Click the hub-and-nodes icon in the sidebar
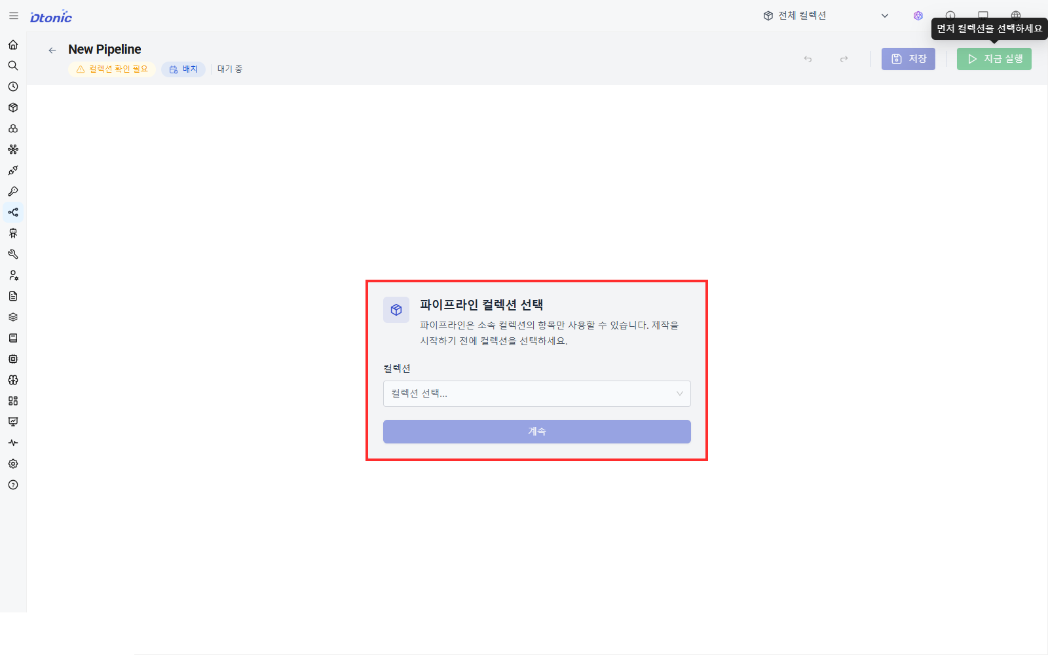The height and width of the screenshot is (655, 1048). (x=13, y=149)
